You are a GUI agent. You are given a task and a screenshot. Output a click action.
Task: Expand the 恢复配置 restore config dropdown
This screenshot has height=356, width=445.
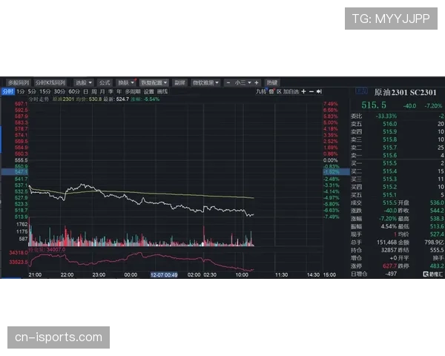[x=154, y=82]
